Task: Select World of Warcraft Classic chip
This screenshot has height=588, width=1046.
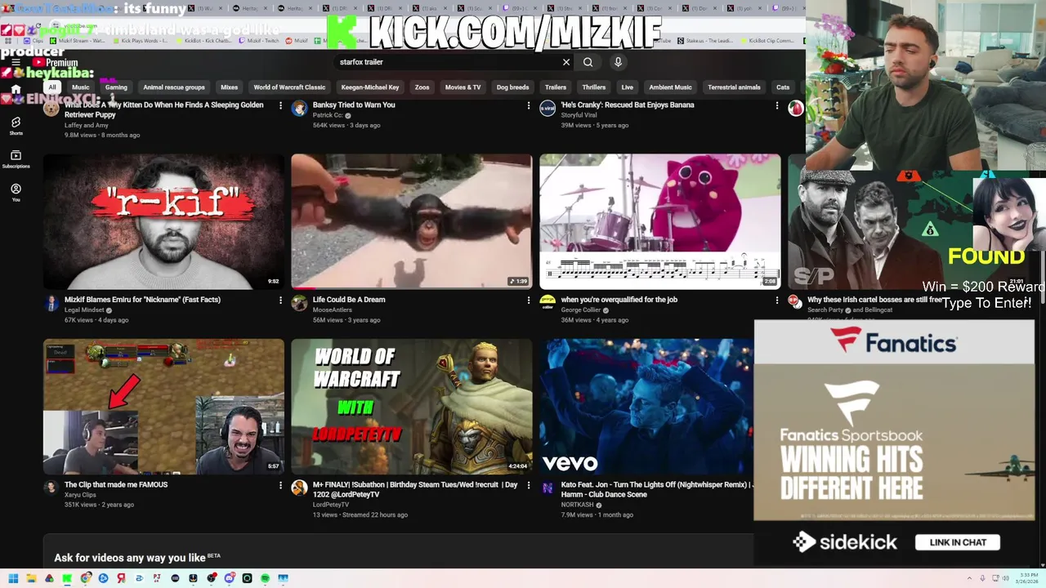Action: (289, 87)
